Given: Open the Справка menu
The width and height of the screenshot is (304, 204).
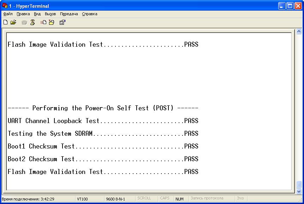Looking at the screenshot, I should pos(90,14).
